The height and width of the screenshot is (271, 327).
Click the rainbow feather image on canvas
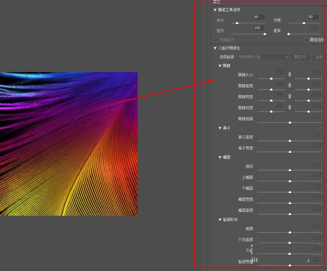[69, 144]
